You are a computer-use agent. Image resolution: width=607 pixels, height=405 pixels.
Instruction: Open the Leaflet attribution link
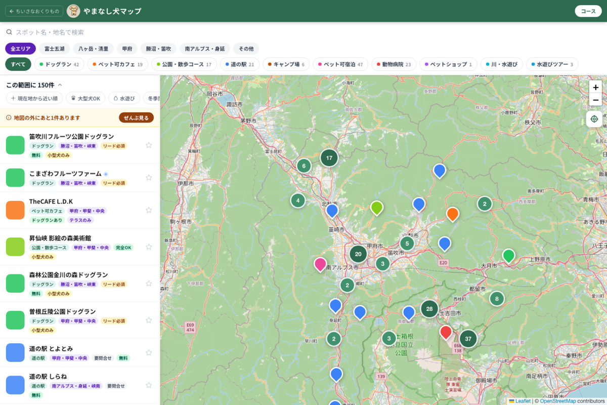[x=519, y=401]
